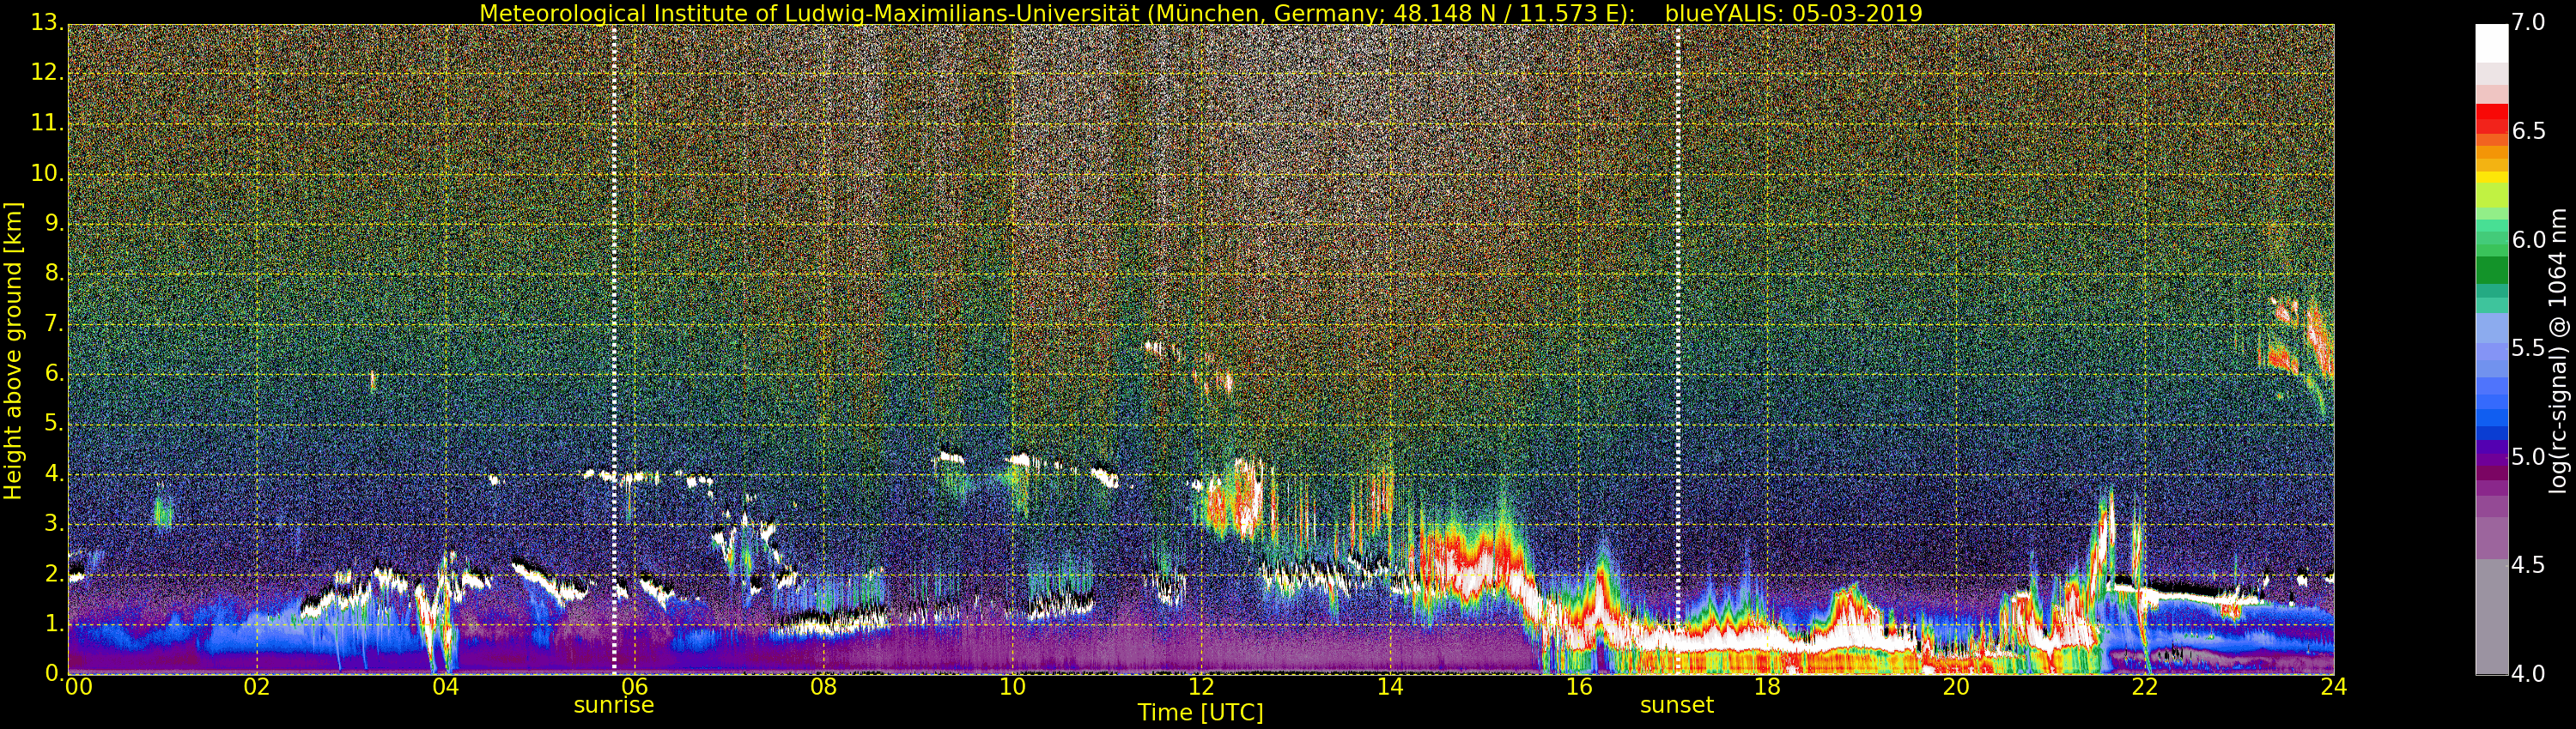Click the '11.' height axis tick label
The height and width of the screenshot is (729, 2576).
tap(47, 123)
